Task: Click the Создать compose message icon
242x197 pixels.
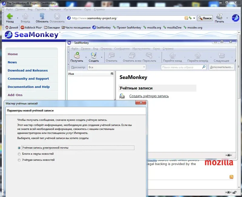Action: point(93,55)
